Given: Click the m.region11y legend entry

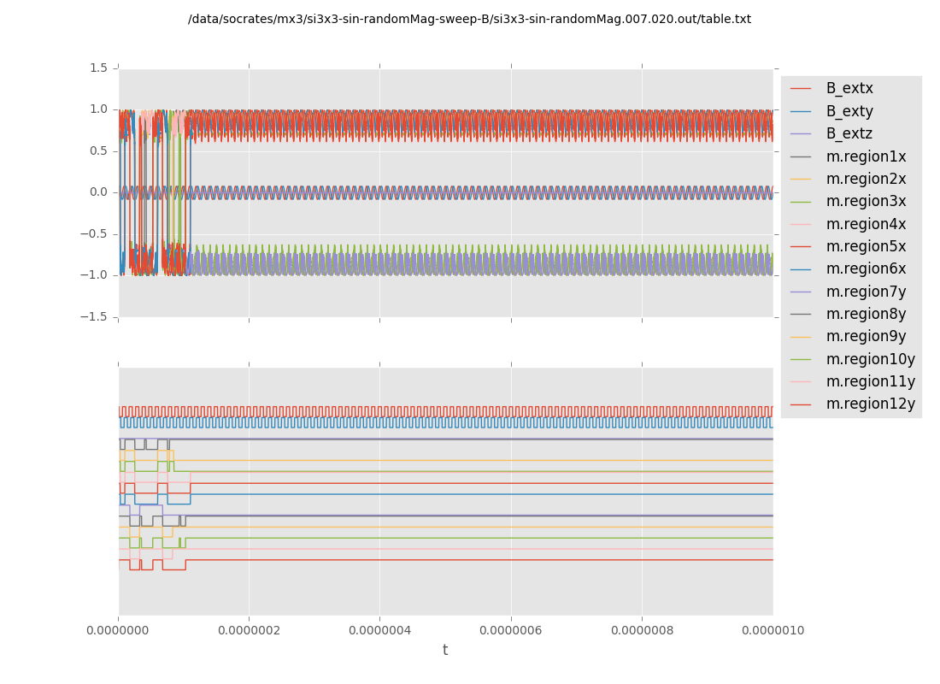Looking at the screenshot, I should pos(870,381).
